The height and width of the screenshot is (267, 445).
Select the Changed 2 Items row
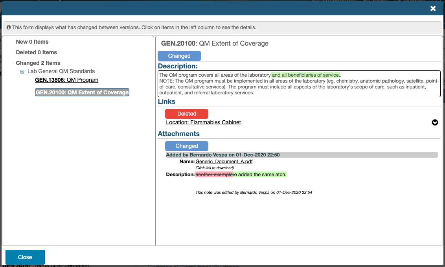[38, 63]
